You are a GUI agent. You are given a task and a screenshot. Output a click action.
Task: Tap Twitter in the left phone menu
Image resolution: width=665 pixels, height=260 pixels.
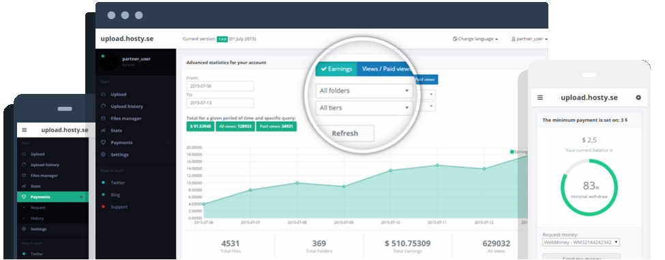pyautogui.click(x=36, y=254)
